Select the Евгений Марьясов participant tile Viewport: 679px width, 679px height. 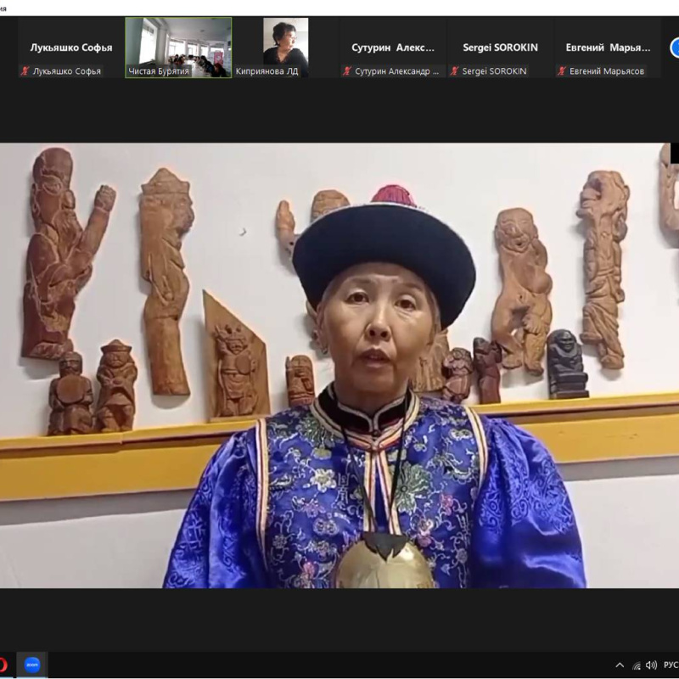[x=607, y=48]
